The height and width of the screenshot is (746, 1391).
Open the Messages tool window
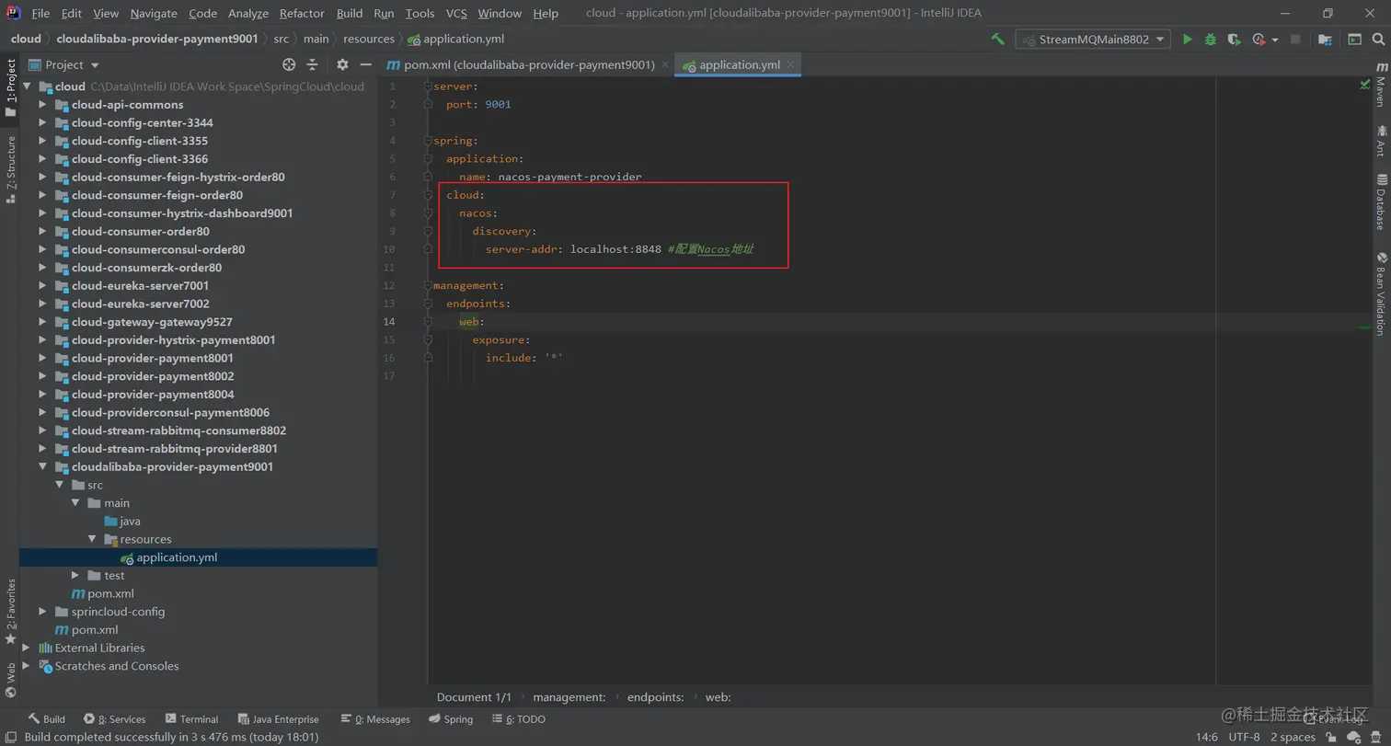tap(375, 719)
